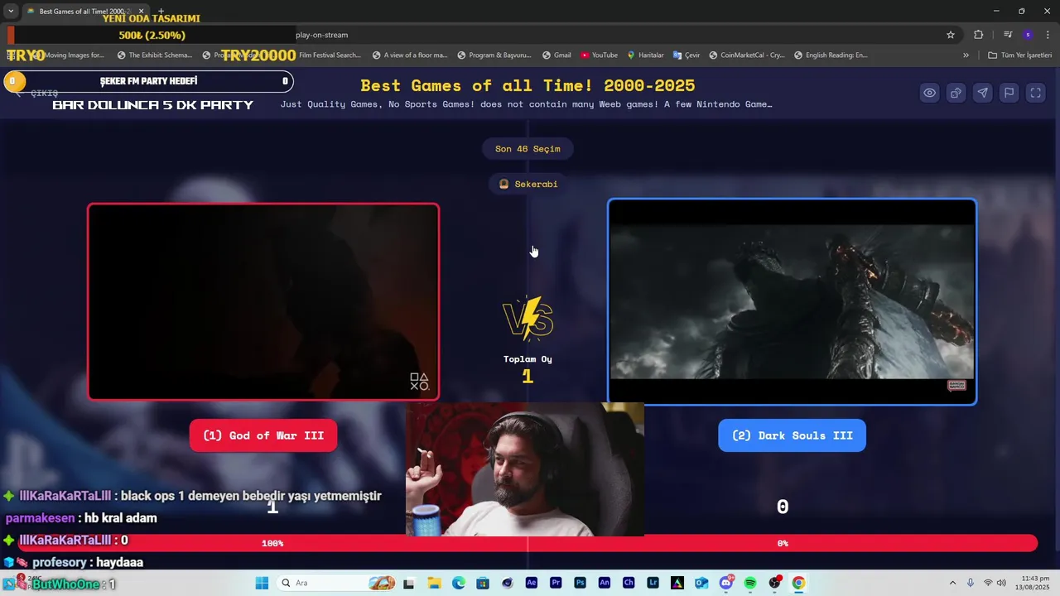
Task: Click the copy-link icon next to the eye
Action: (x=956, y=93)
